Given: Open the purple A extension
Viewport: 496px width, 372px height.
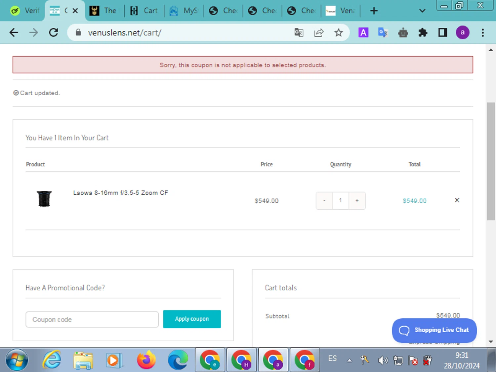Looking at the screenshot, I should click(363, 32).
